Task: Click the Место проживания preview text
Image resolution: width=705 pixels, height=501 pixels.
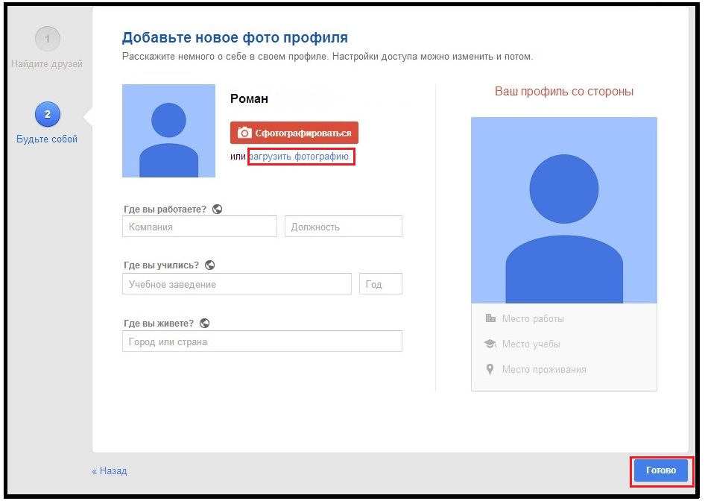Action: [544, 370]
